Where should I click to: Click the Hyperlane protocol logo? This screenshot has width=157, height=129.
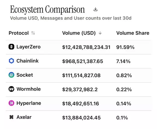tap(11, 103)
